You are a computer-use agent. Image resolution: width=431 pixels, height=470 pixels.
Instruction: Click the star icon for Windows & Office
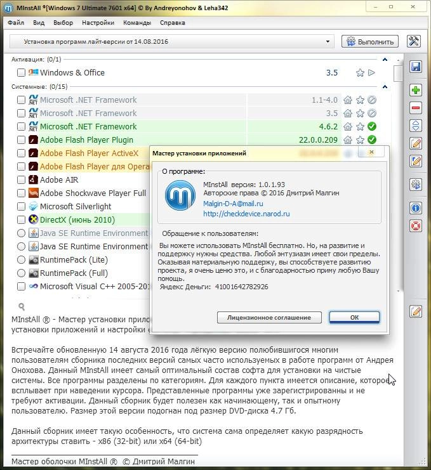tap(360, 73)
